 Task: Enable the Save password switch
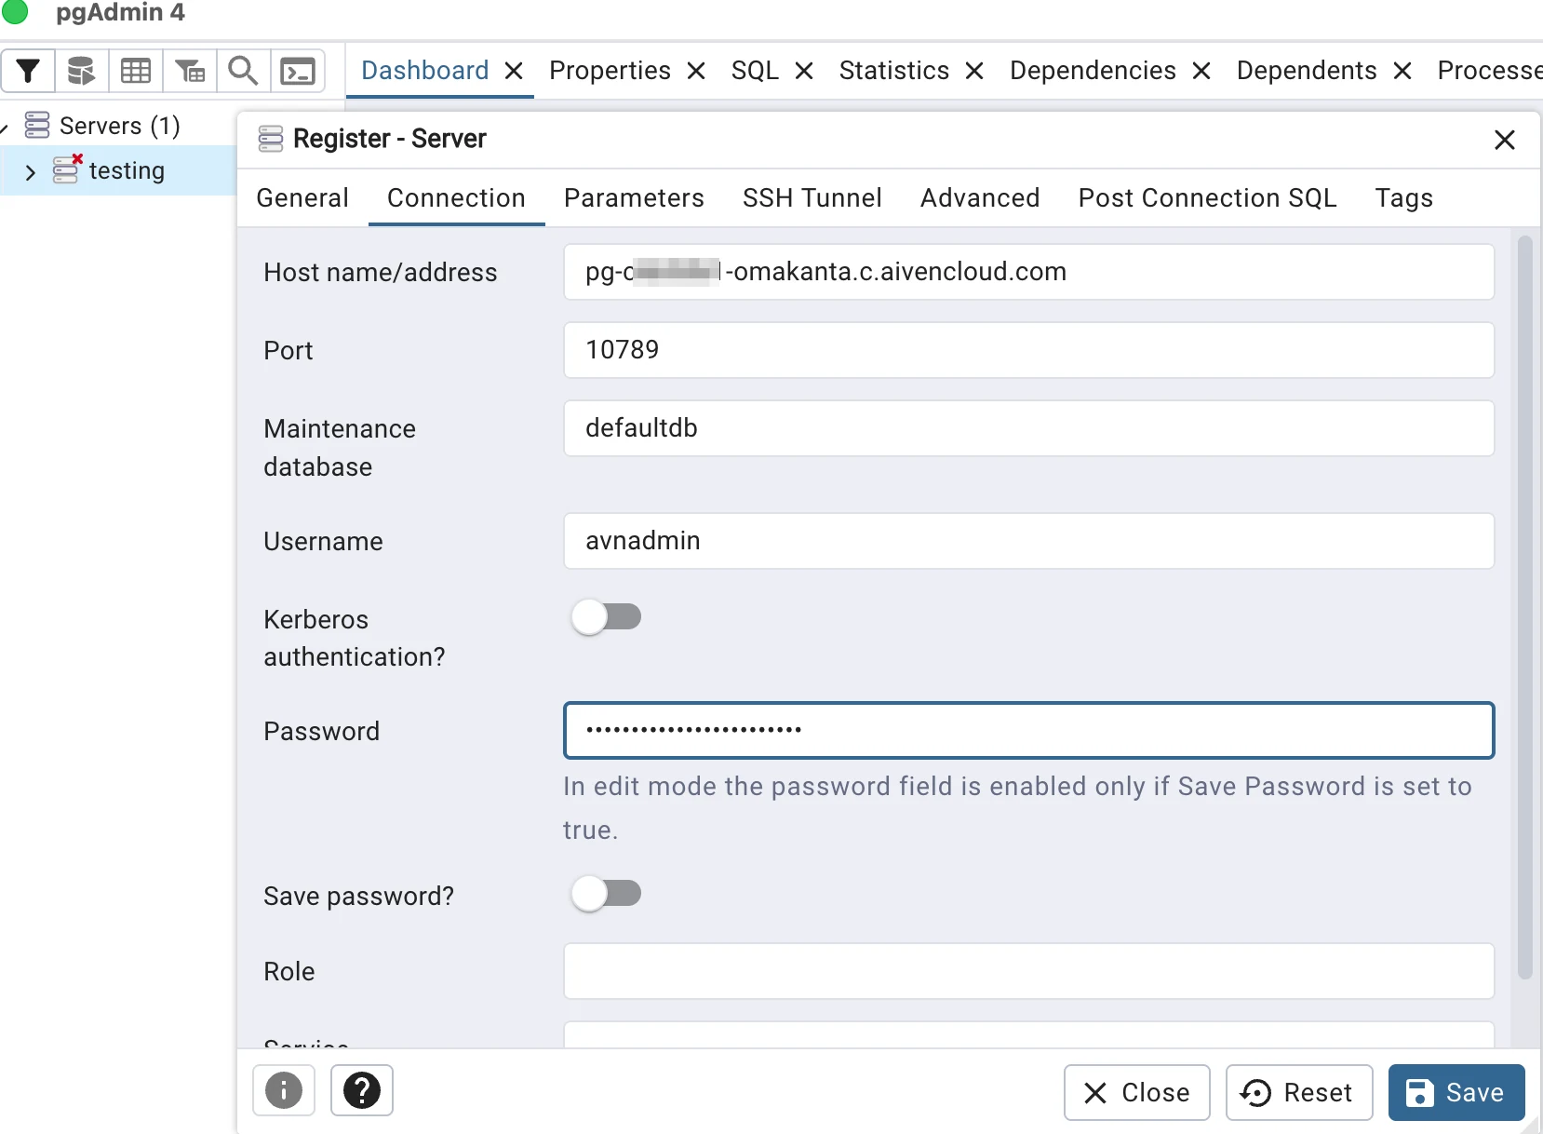pyautogui.click(x=606, y=894)
